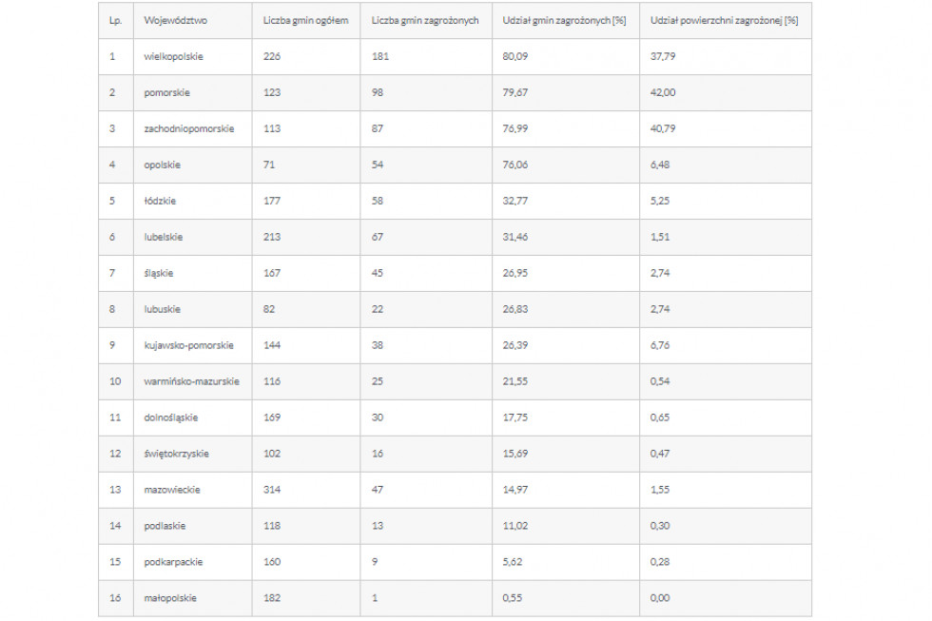Screen dimensions: 932x621
Task: Select the value 314 for mazowieckie
Action: click(272, 490)
